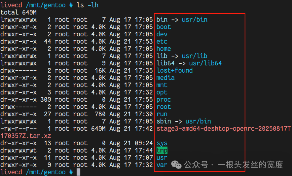Click the 'usr' directory entry in the bottom rows
The height and width of the screenshot is (176, 292).
(162, 158)
